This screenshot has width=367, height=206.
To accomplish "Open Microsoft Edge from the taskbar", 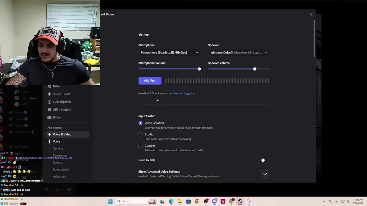I will pos(171,201).
